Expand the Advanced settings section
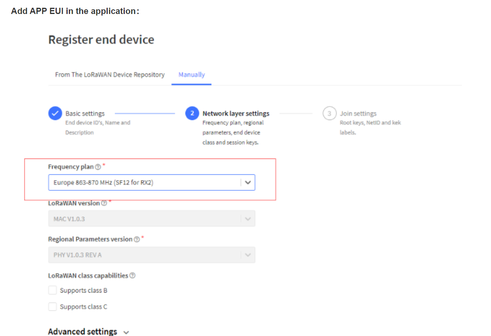Image resolution: width=491 pixels, height=336 pixels. click(88, 332)
